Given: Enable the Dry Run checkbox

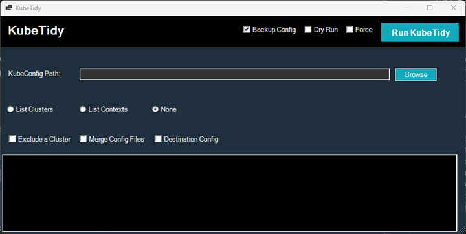Looking at the screenshot, I should (308, 29).
